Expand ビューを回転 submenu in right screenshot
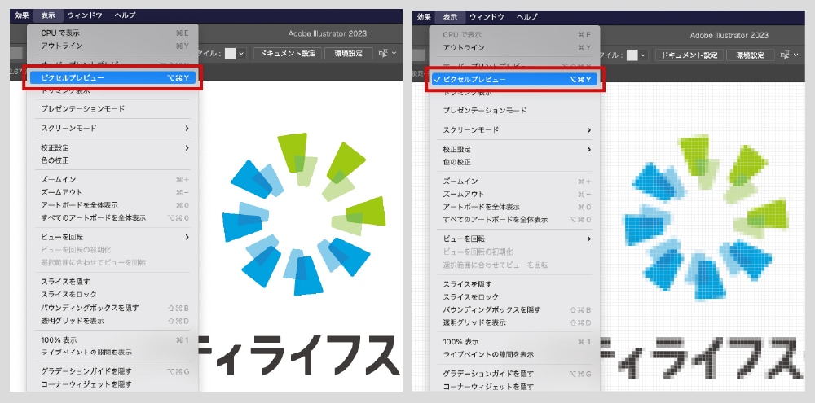This screenshot has height=403, width=815. (514, 239)
